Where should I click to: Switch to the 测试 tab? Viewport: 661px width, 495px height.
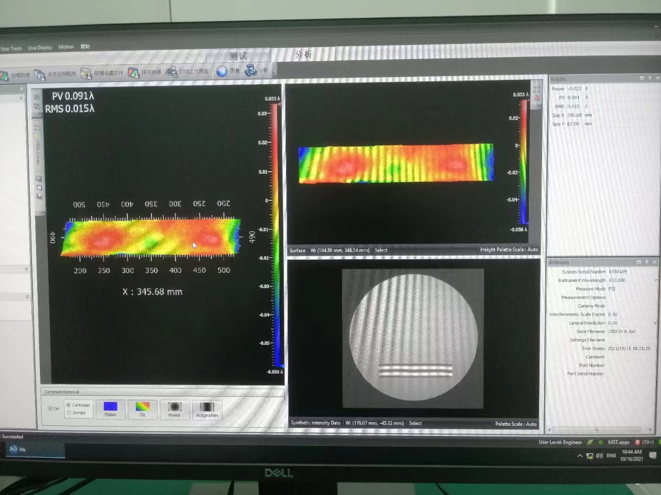[x=238, y=56]
